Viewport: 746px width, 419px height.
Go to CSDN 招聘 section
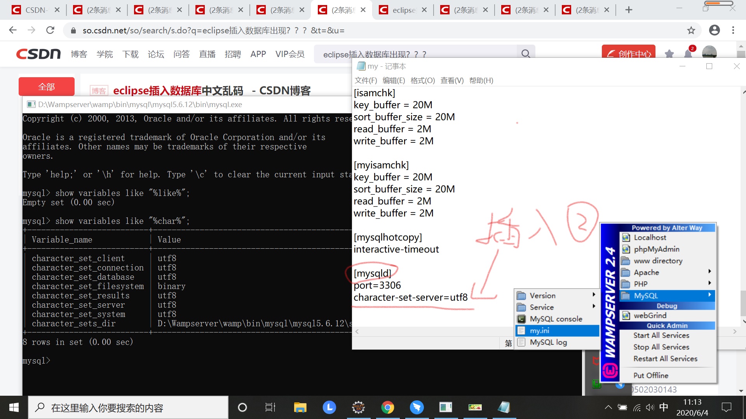tap(233, 54)
